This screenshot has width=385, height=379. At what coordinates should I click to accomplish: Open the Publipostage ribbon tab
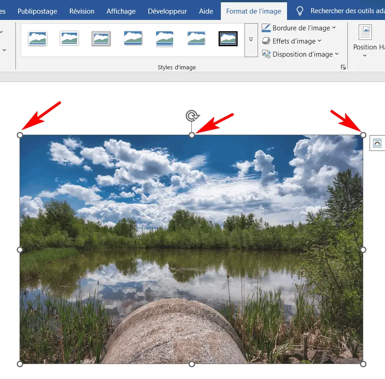[37, 11]
